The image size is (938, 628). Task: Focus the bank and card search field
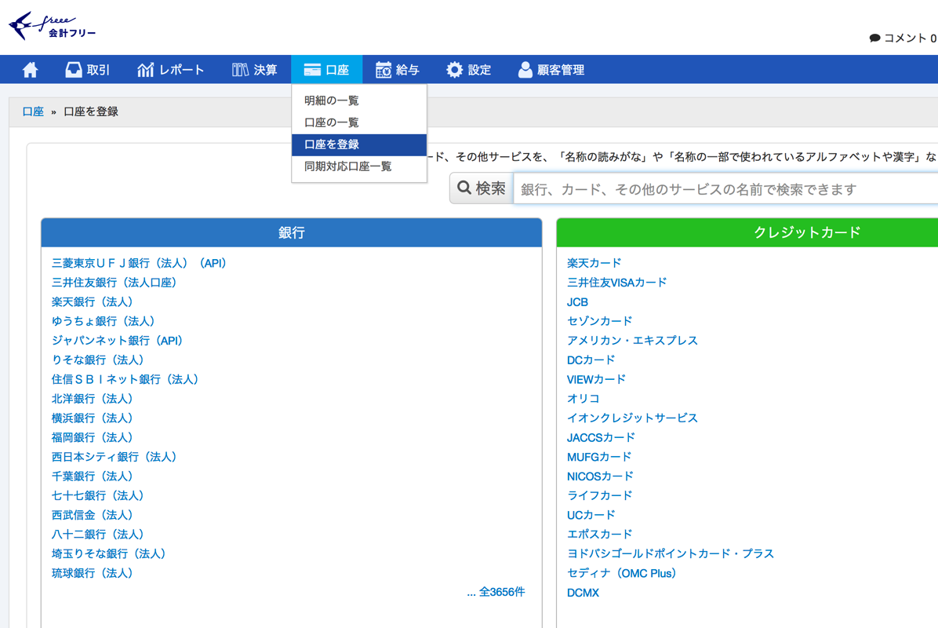[x=725, y=189]
